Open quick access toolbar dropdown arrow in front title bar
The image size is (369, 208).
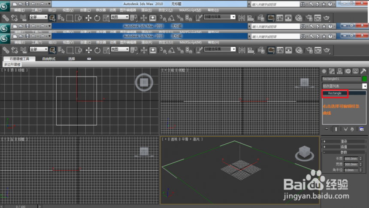pyautogui.click(x=49, y=36)
